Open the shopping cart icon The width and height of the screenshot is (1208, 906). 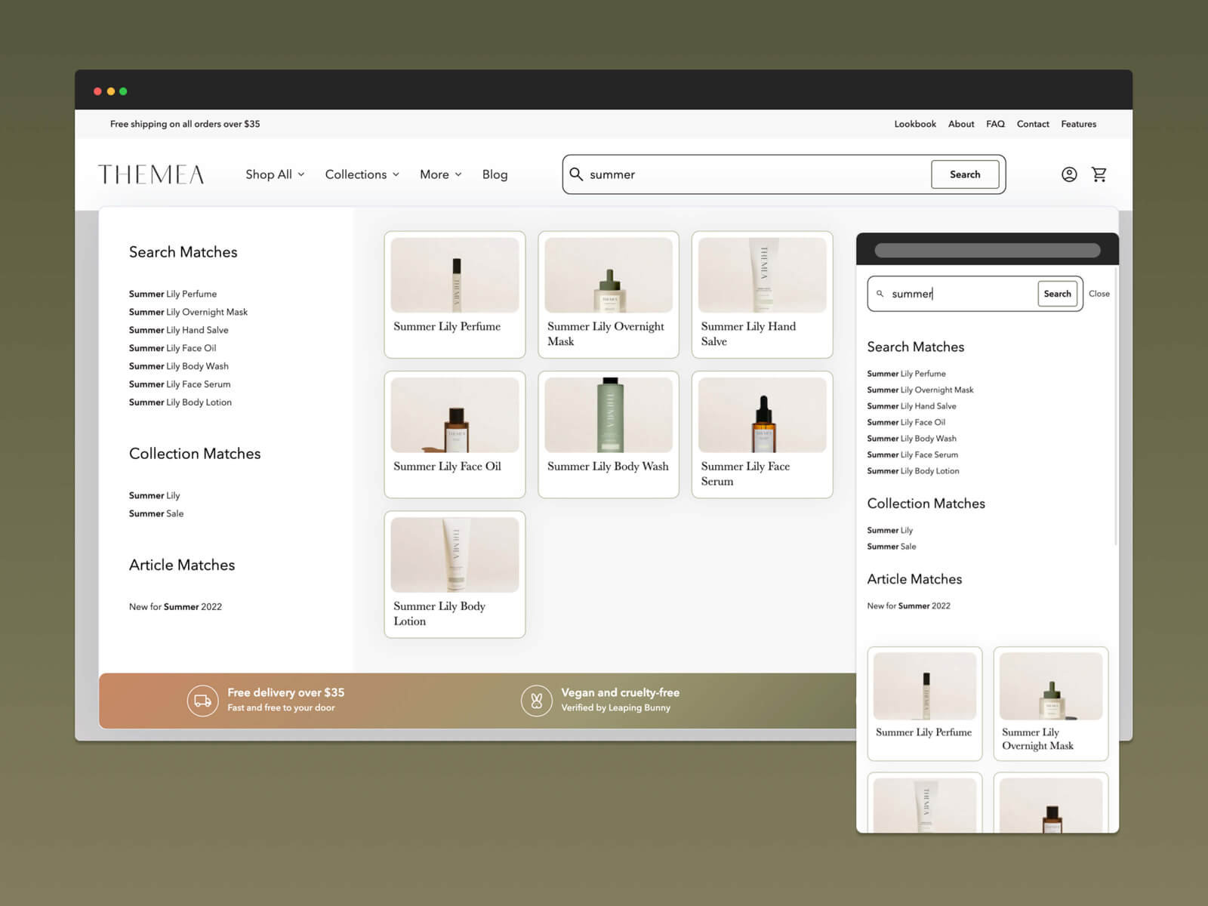coord(1099,174)
